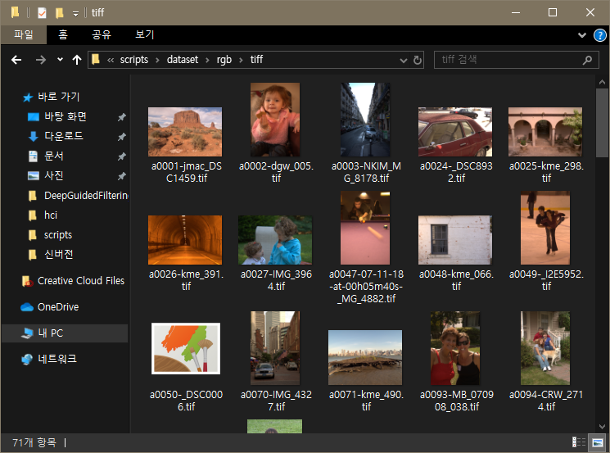This screenshot has width=610, height=453.
Task: Open the 파일 menu tab
Action: 24,34
